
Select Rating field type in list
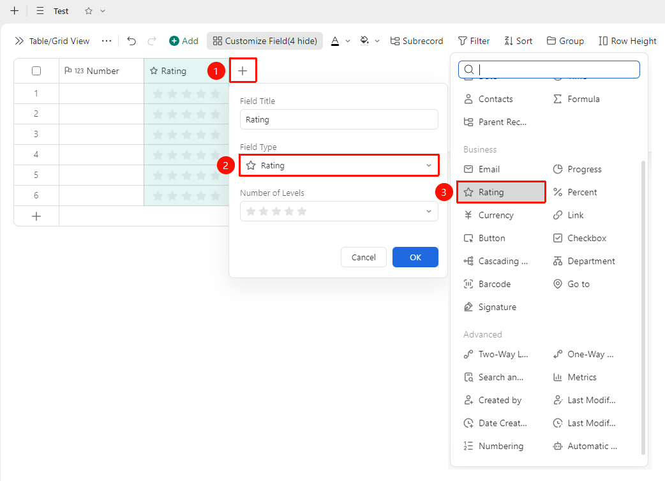(x=501, y=193)
